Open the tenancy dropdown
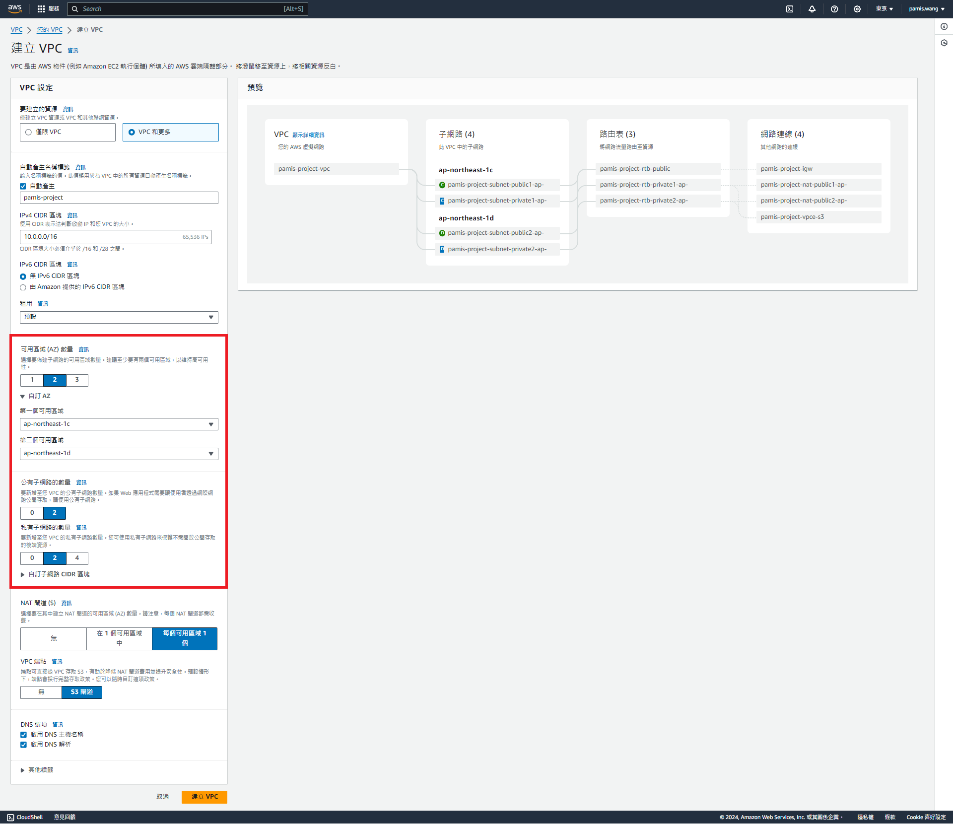 (x=119, y=317)
